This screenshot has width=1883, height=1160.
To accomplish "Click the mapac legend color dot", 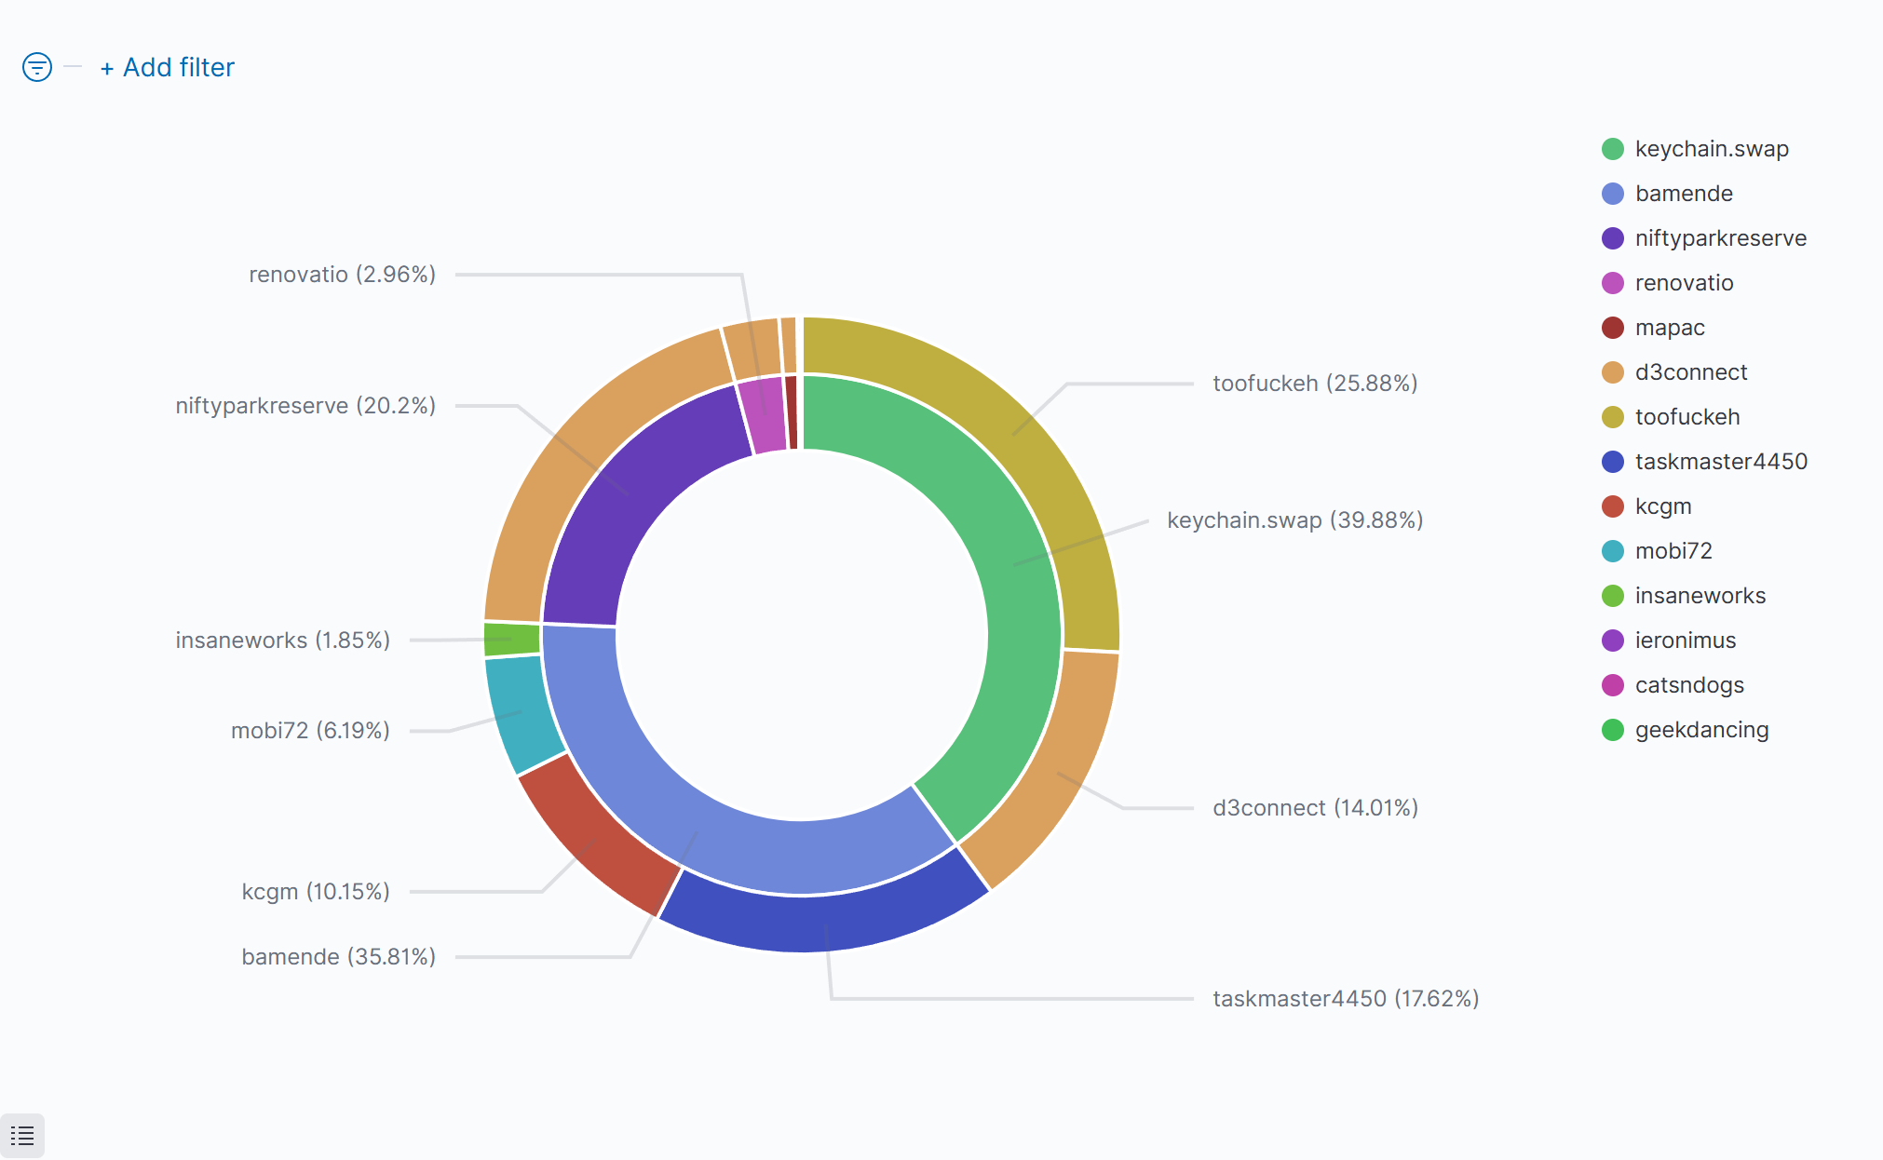I will point(1613,328).
